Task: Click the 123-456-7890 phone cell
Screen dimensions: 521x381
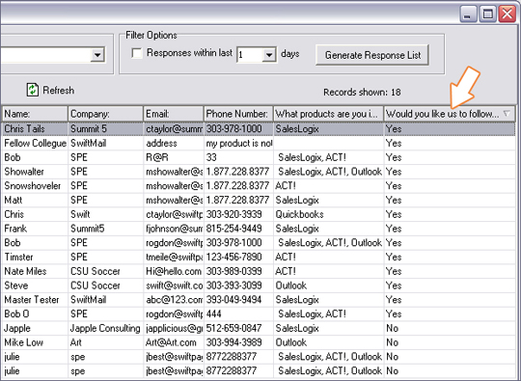Action: pyautogui.click(x=238, y=258)
